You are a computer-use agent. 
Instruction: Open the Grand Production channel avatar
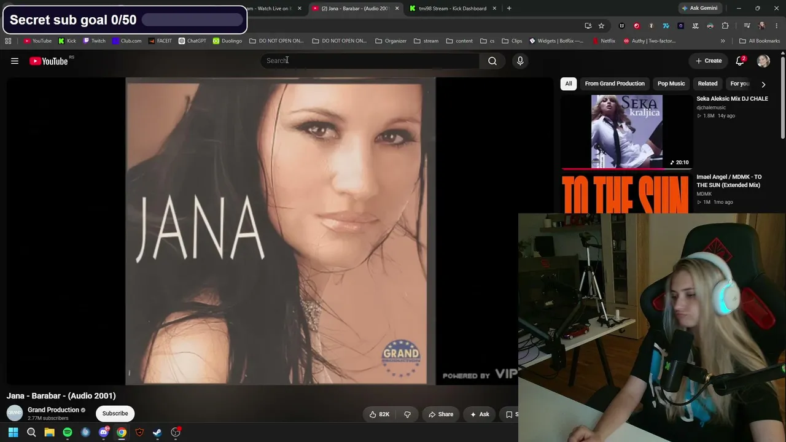(15, 413)
